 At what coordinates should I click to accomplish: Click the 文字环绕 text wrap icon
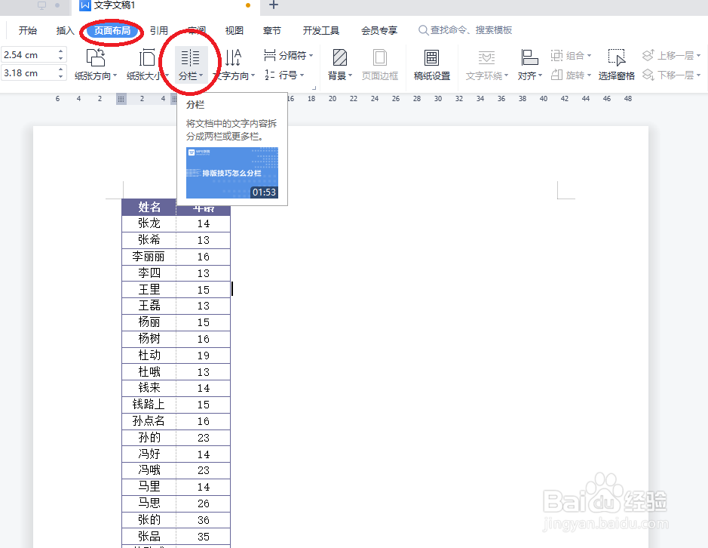pos(487,58)
